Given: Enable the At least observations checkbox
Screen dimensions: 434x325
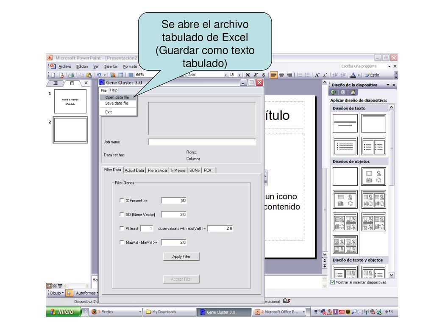Looking at the screenshot, I should pyautogui.click(x=122, y=228).
